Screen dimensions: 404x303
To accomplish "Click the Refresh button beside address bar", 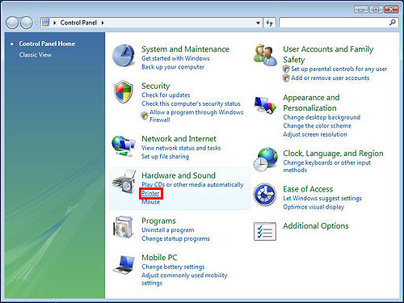I will click(x=269, y=23).
